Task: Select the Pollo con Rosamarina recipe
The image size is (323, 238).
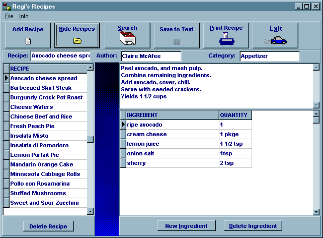Action: pos(48,184)
